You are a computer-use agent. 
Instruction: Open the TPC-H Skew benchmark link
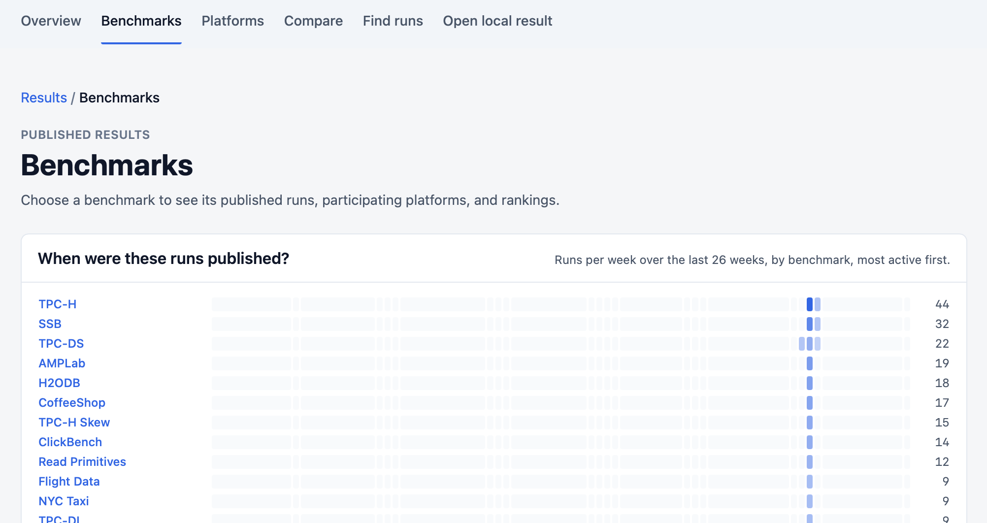point(74,423)
